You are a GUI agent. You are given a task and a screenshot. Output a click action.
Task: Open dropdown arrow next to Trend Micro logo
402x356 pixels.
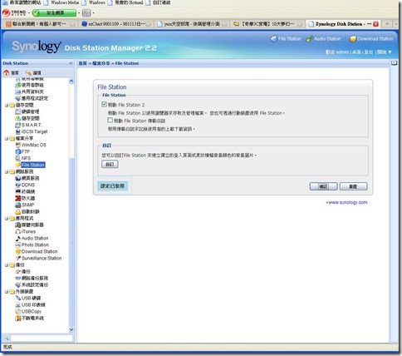tap(29, 12)
